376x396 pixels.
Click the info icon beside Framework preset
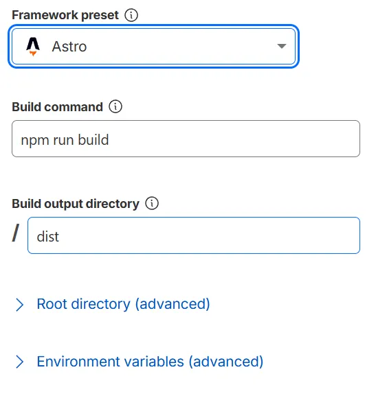coord(131,15)
